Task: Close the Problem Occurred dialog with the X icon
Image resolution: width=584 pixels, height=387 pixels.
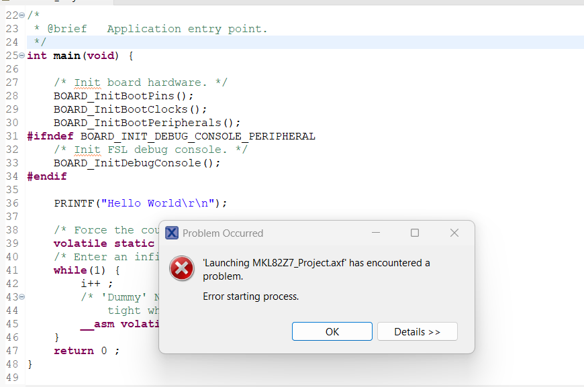Action: click(x=454, y=233)
